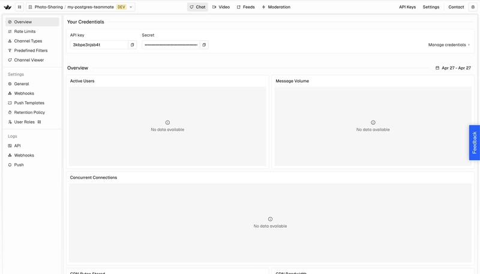Switch to the Feeds tab

[246, 7]
